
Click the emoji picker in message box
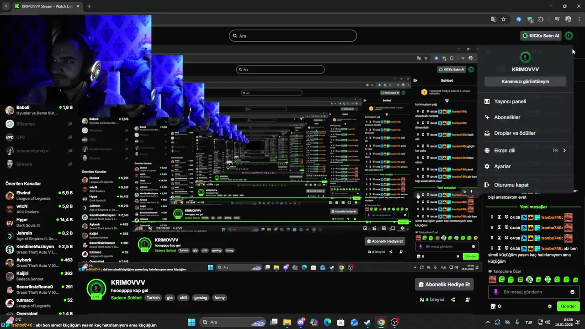coord(572,292)
